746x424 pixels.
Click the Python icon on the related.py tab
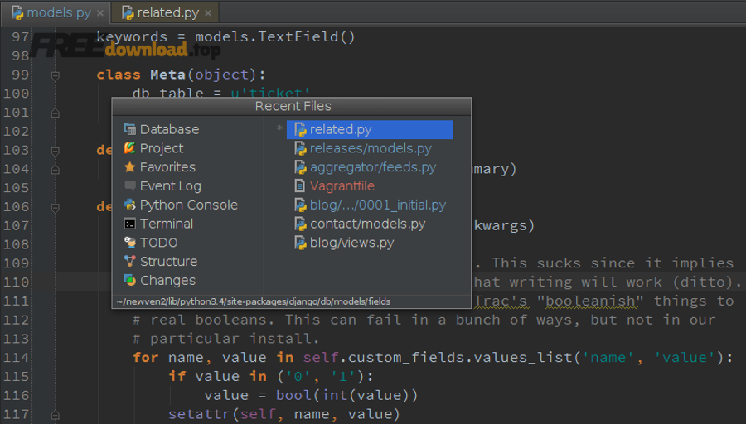(x=128, y=12)
